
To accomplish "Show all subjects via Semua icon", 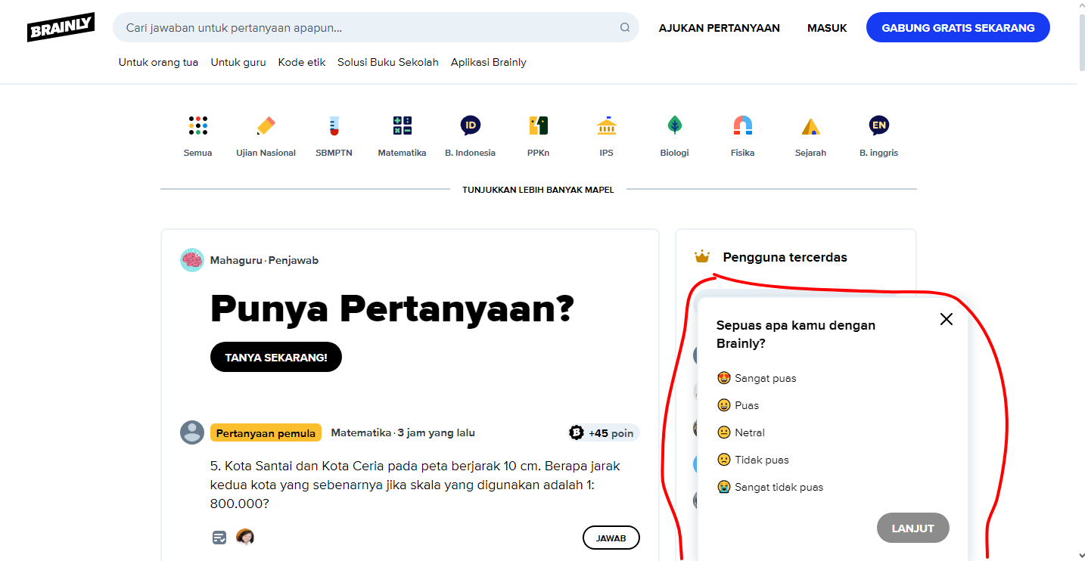I will coord(197,126).
